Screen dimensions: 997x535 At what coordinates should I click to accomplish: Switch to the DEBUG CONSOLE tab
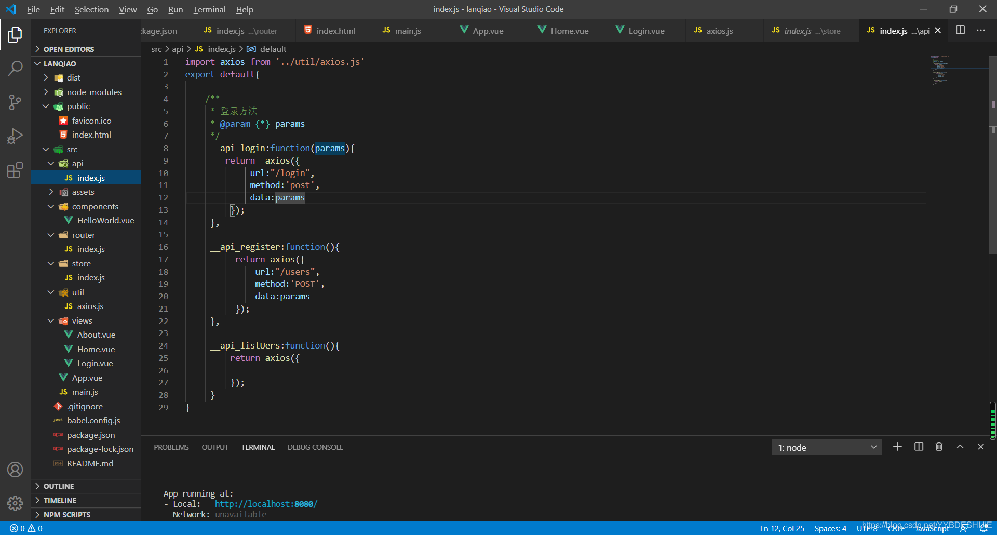315,447
